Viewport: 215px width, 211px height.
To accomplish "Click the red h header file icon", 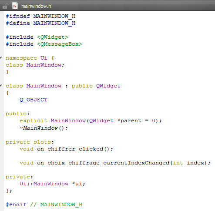I will 15,6.
